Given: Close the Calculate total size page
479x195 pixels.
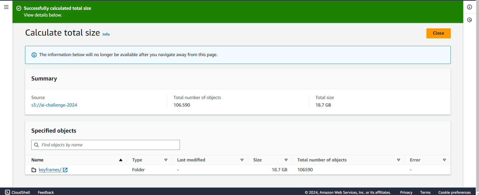Looking at the screenshot, I should pos(438,33).
